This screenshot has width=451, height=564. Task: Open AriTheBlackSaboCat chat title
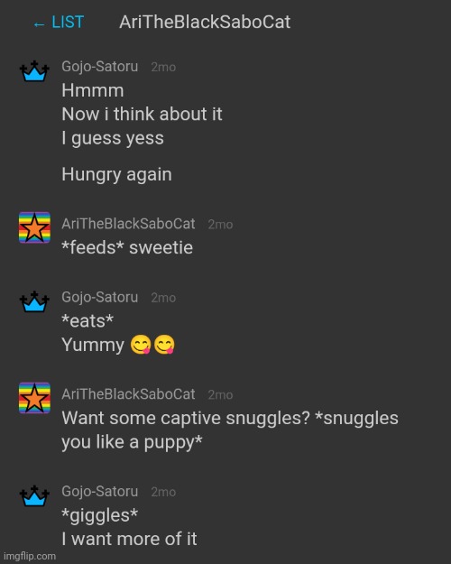(x=205, y=22)
